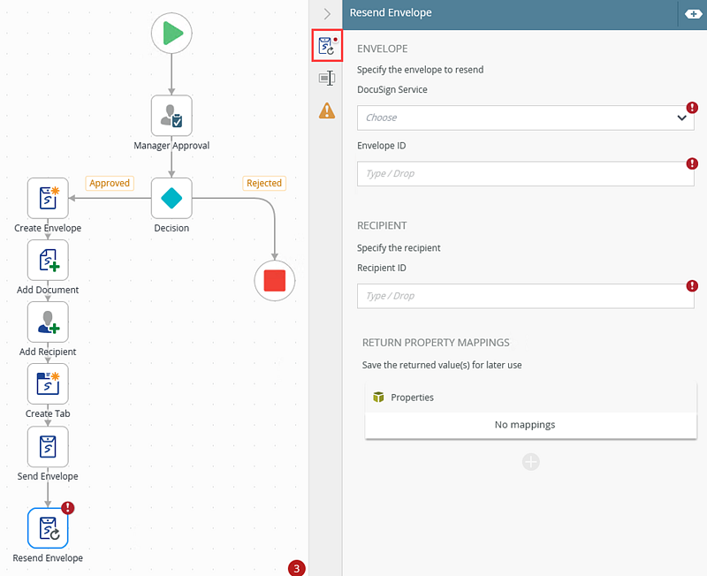Click the Envelope ID input field
Viewport: 707px width, 576px height.
tap(525, 174)
